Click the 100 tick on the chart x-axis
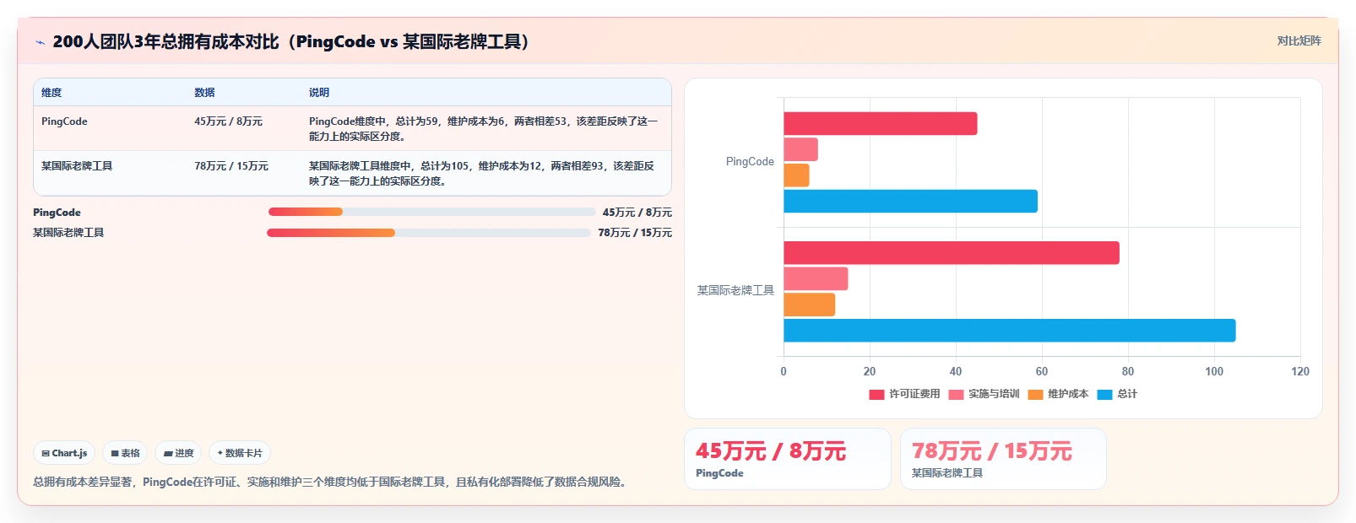The height and width of the screenshot is (523, 1356). (x=1214, y=371)
